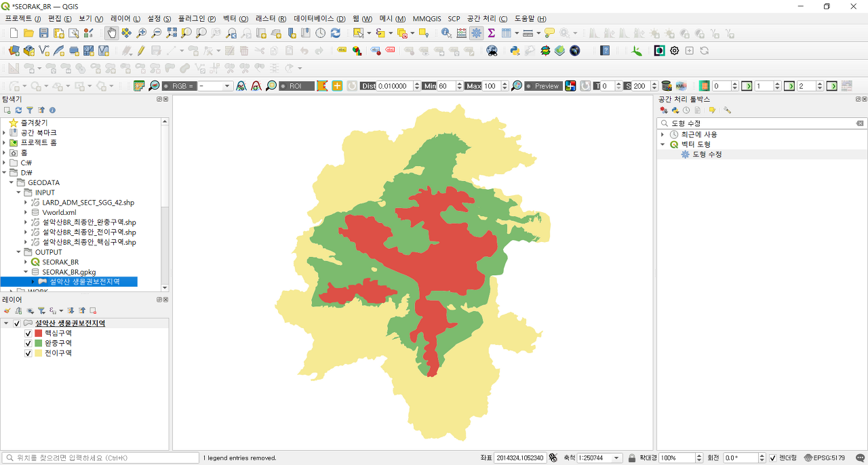Open the Field Calculator abacus icon

[x=461, y=33]
